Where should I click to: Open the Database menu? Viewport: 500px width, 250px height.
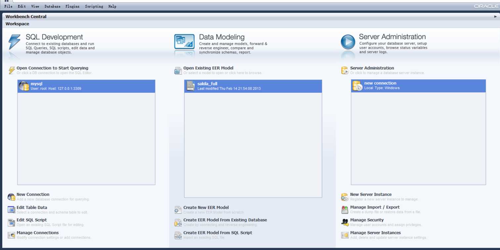(x=52, y=6)
